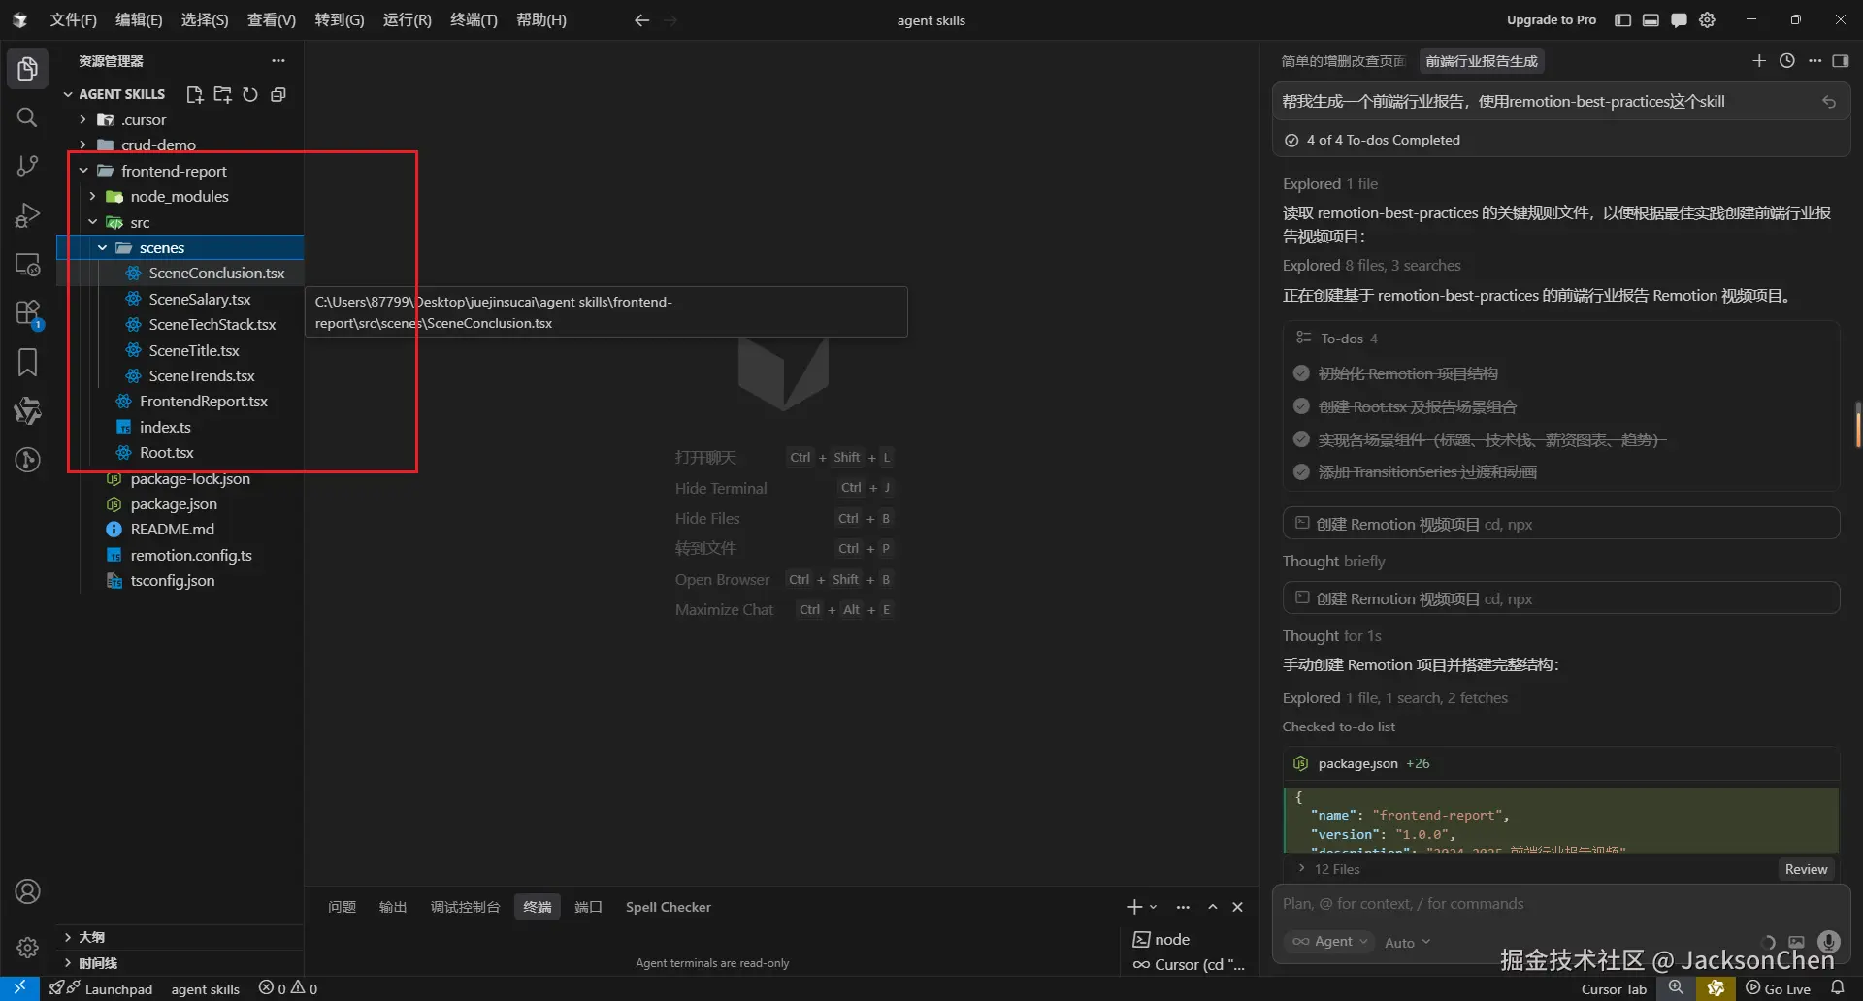1863x1001 pixels.
Task: Open Source Control view in activity bar
Action: click(x=27, y=166)
